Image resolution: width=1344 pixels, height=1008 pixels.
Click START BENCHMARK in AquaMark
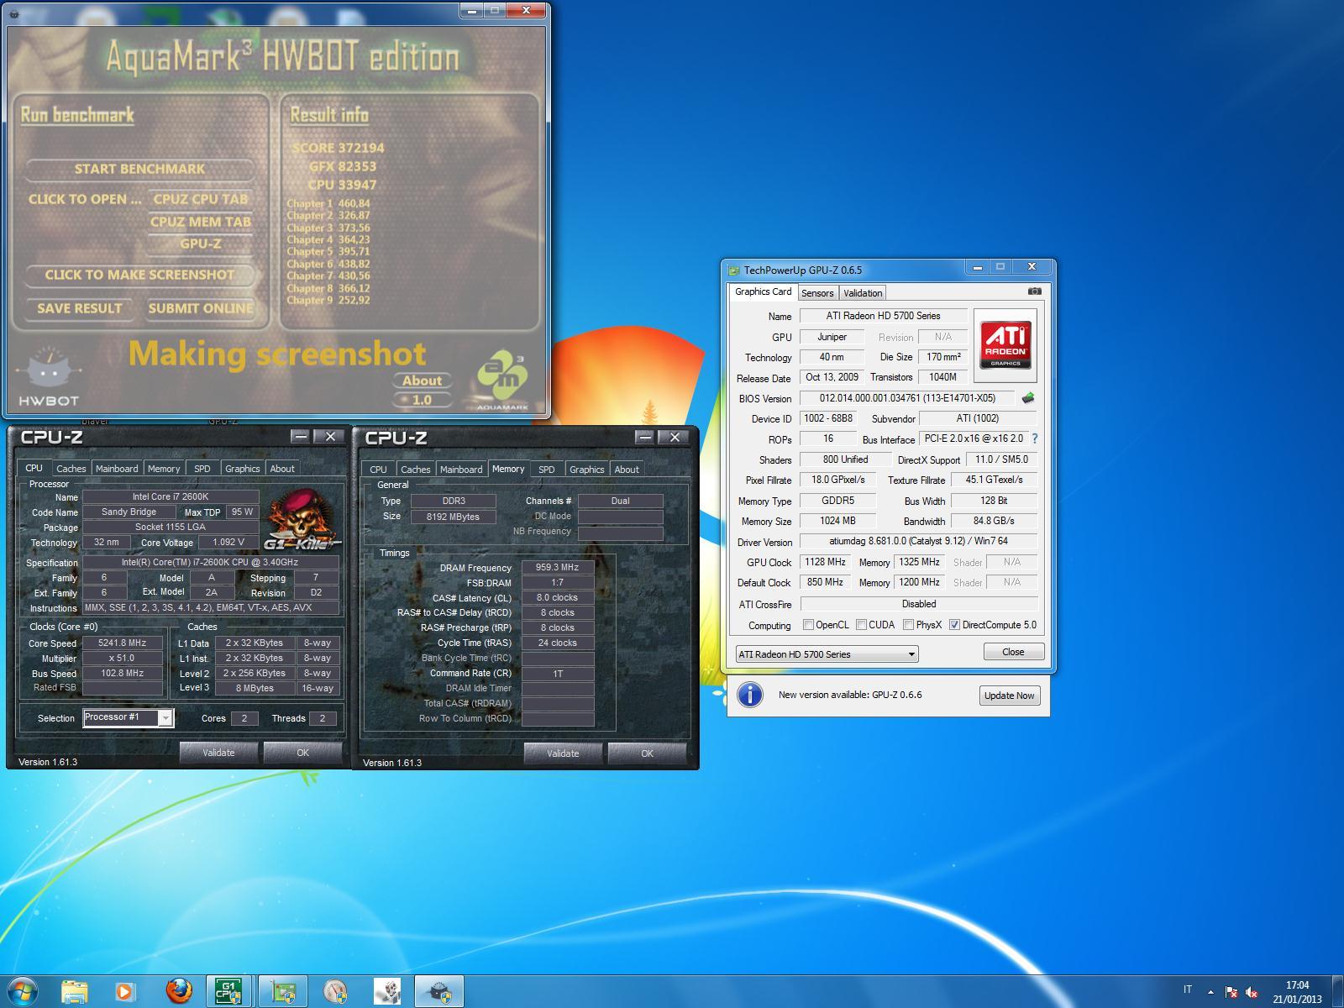139,169
